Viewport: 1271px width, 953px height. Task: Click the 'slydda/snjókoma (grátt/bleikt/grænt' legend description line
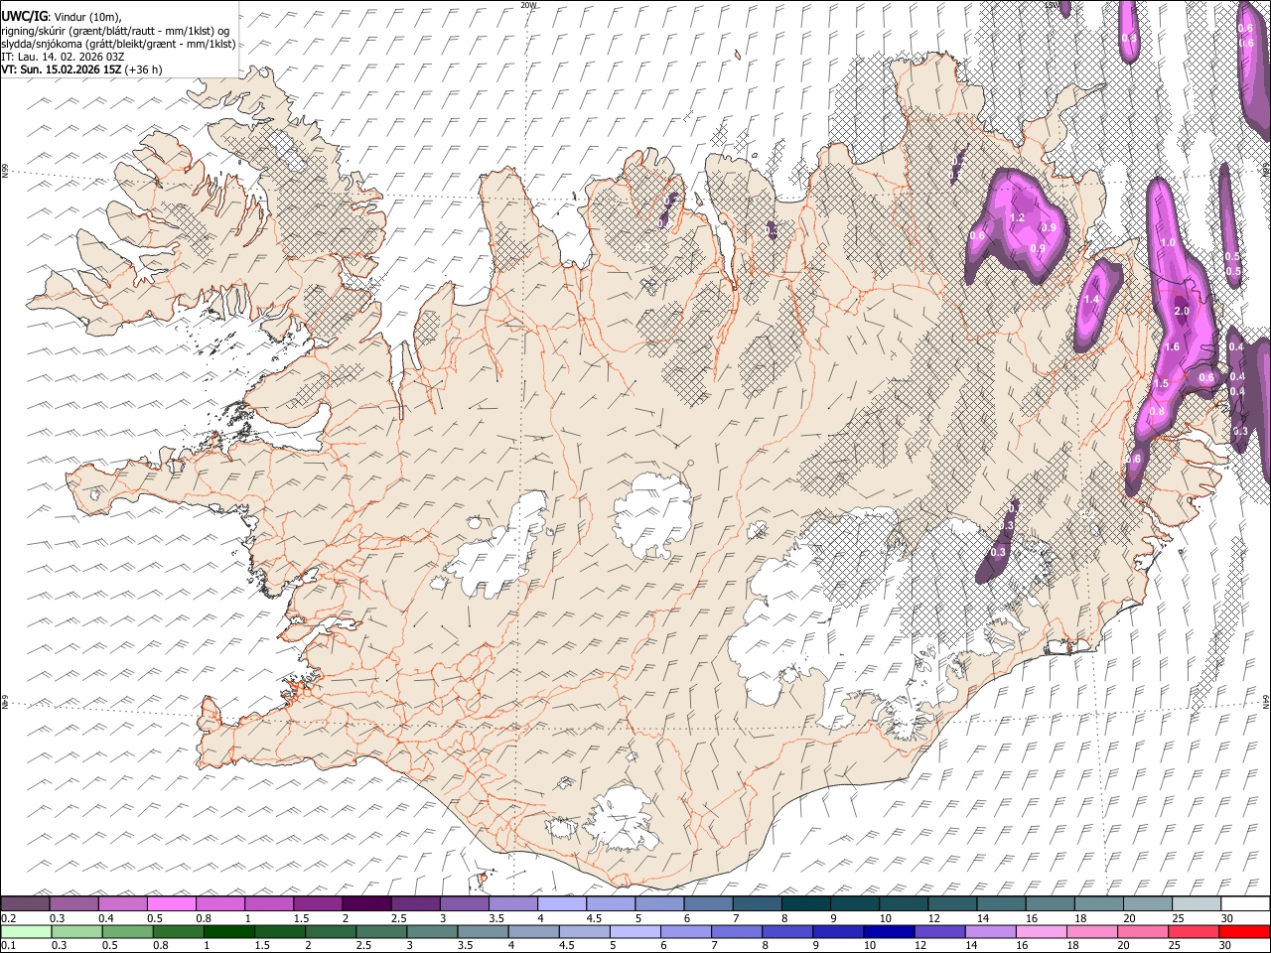coord(118,44)
